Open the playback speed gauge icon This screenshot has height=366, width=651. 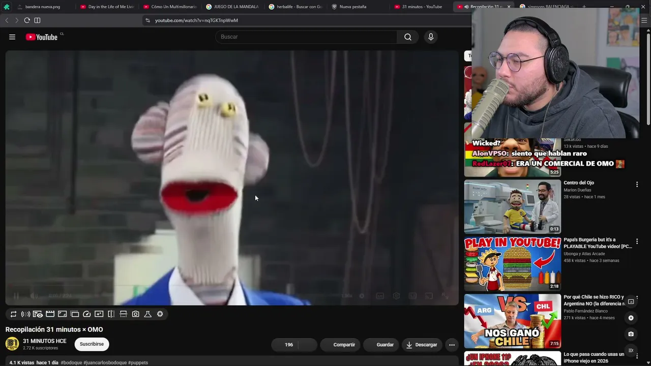tap(86, 314)
